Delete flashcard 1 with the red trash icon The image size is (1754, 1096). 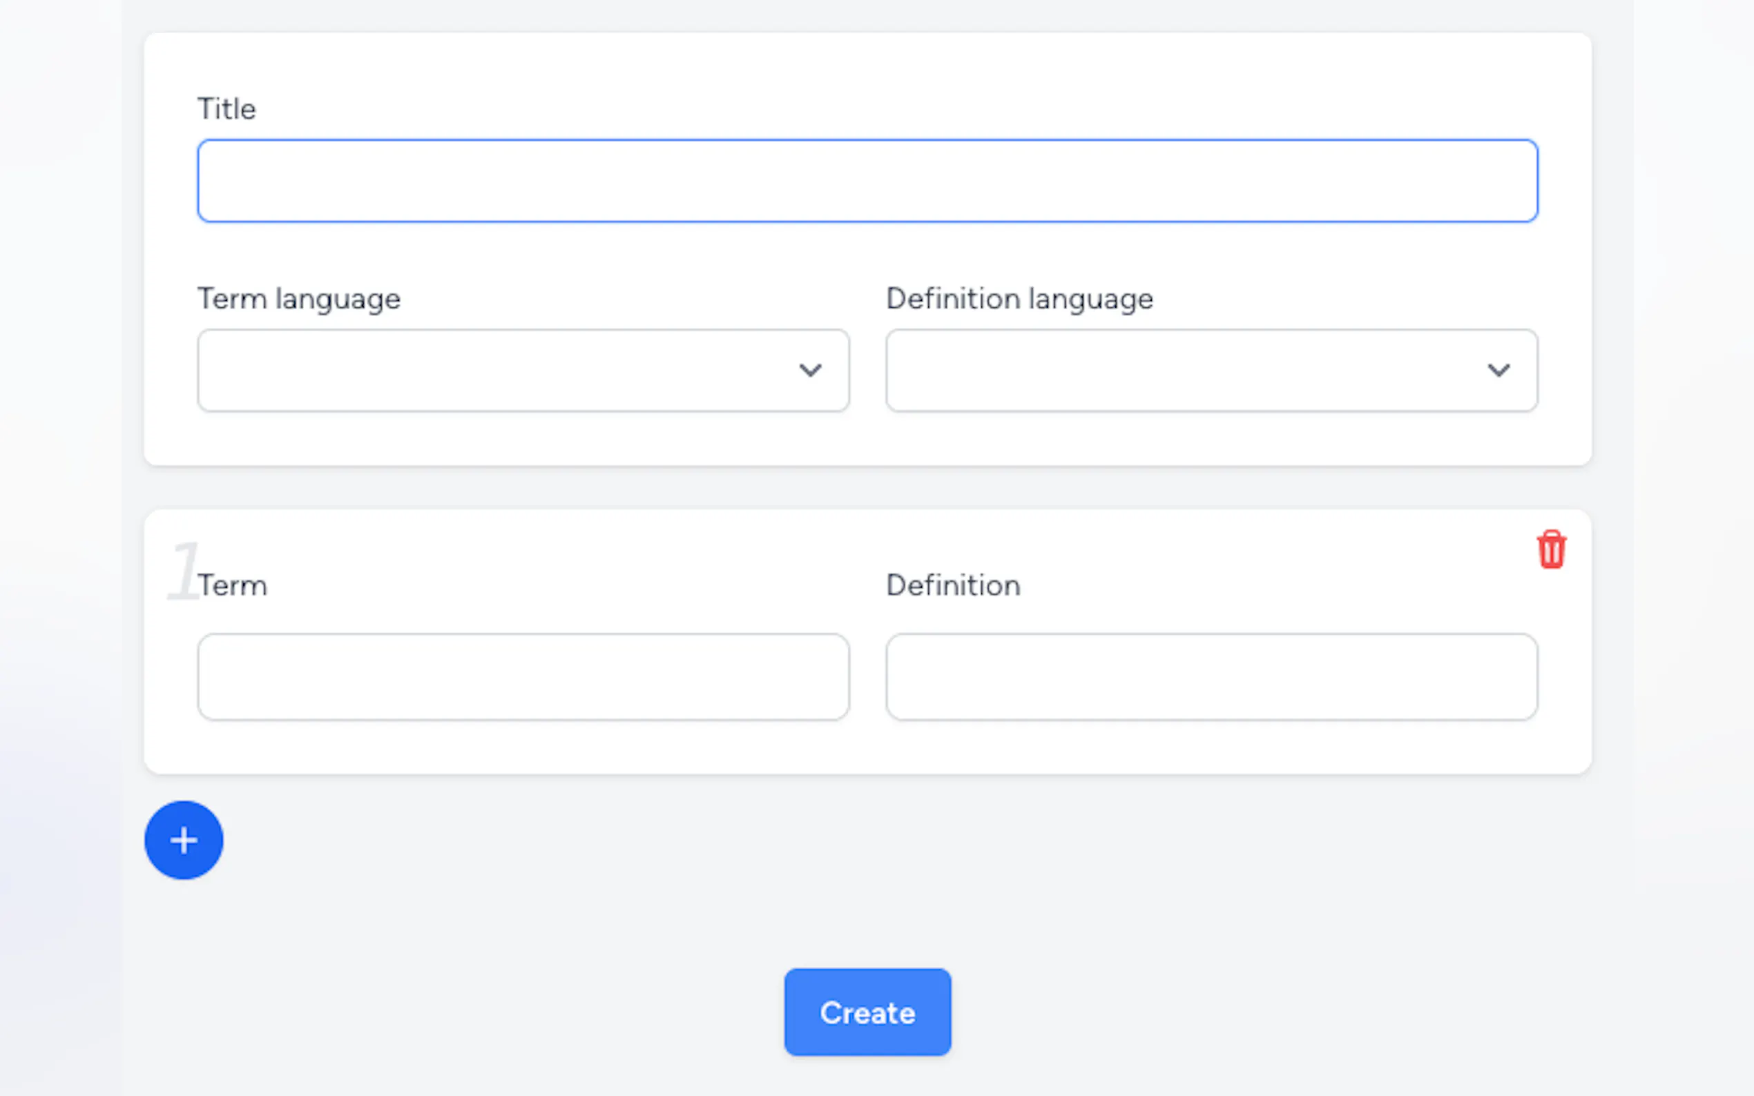click(x=1551, y=549)
